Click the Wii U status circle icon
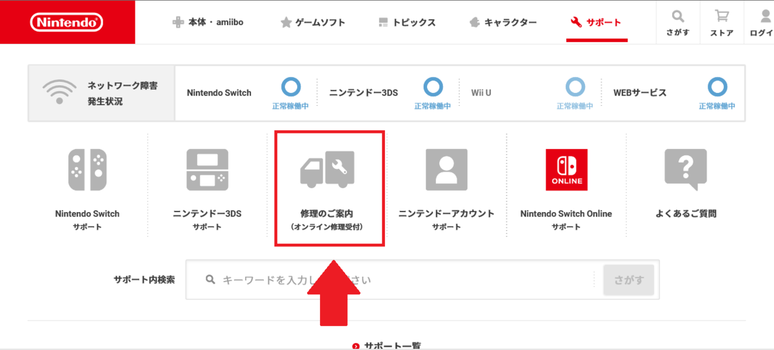The width and height of the screenshot is (774, 350). [x=575, y=86]
